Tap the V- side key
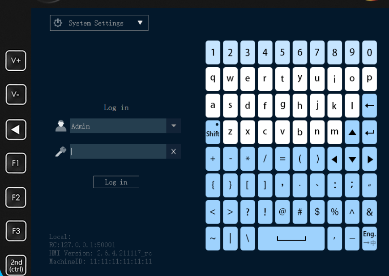 16,95
